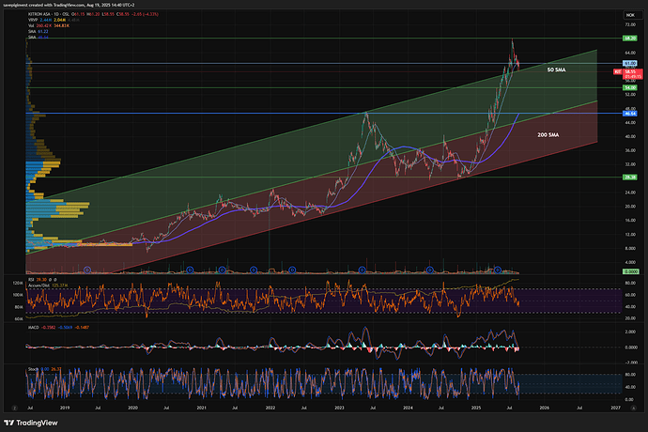The height and width of the screenshot is (432, 648).
Task: Click the 61.00 price level label
Action: click(x=628, y=63)
